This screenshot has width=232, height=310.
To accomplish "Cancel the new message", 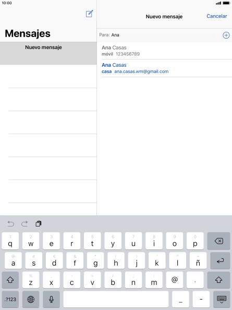I will (x=216, y=16).
